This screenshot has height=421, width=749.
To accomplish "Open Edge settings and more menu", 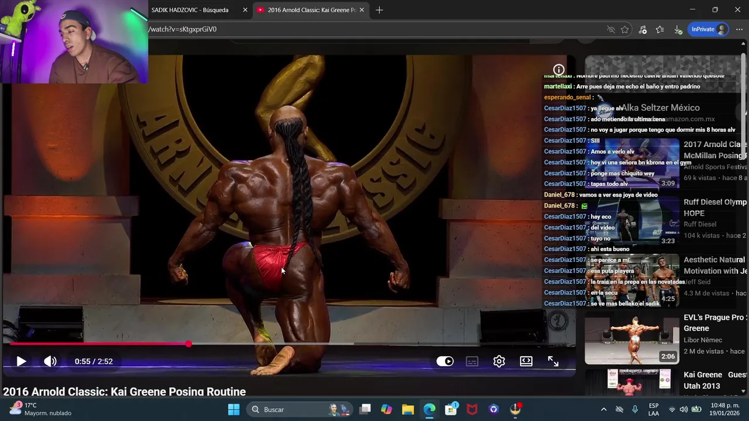I will (x=740, y=29).
